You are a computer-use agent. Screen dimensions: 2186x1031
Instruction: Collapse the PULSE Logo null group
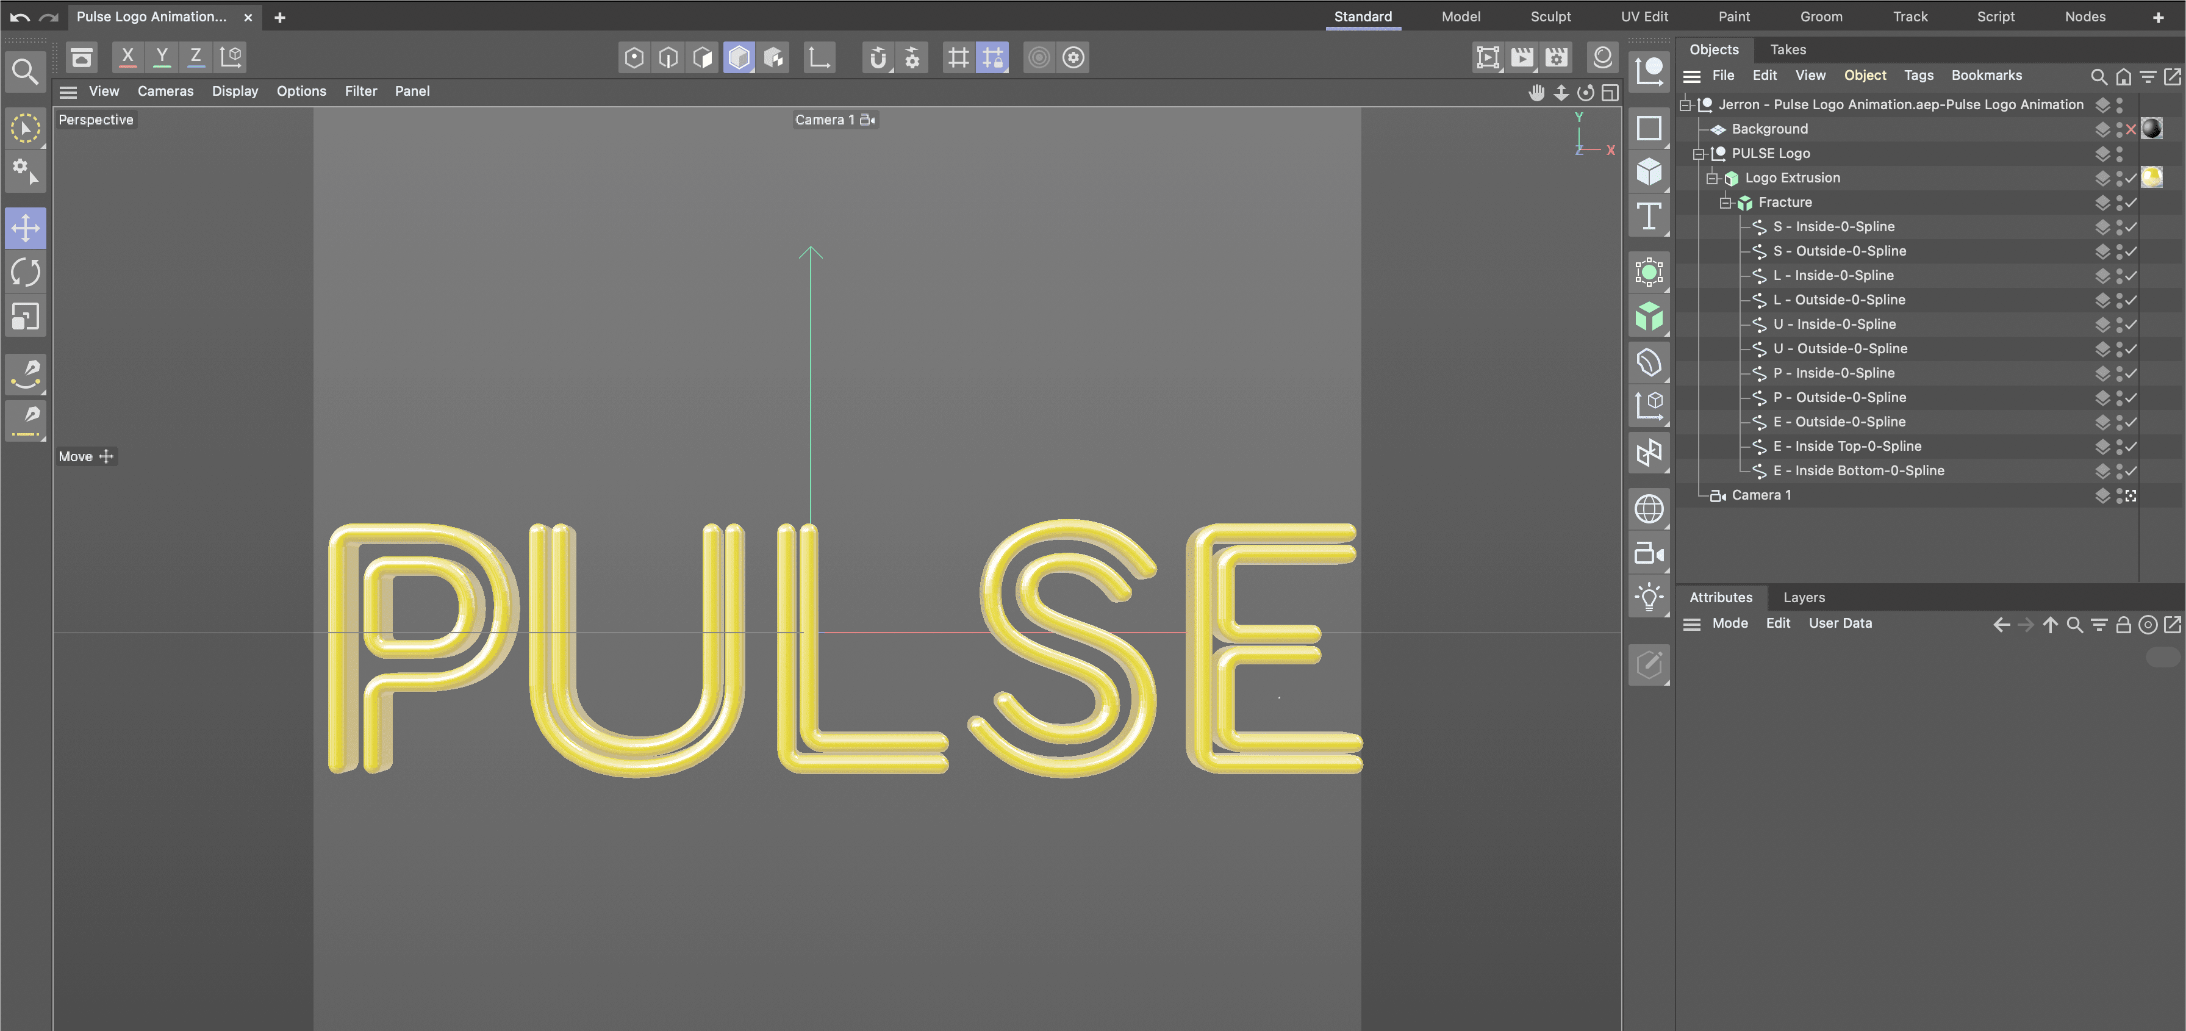1698,154
